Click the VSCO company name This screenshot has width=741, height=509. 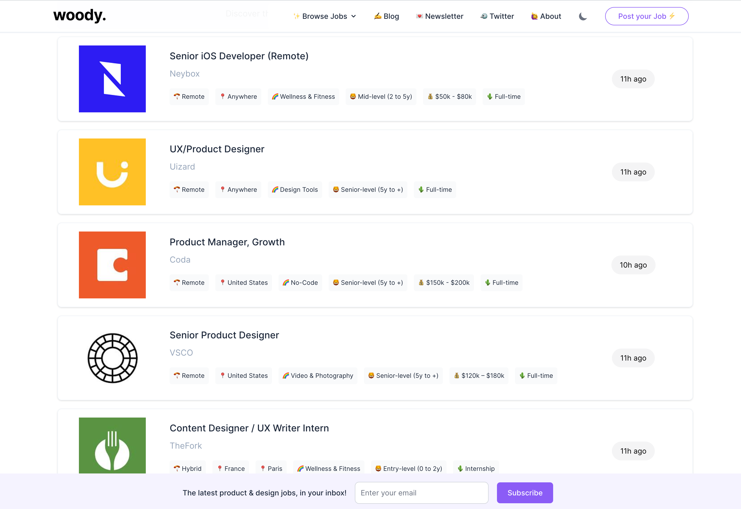pyautogui.click(x=181, y=353)
